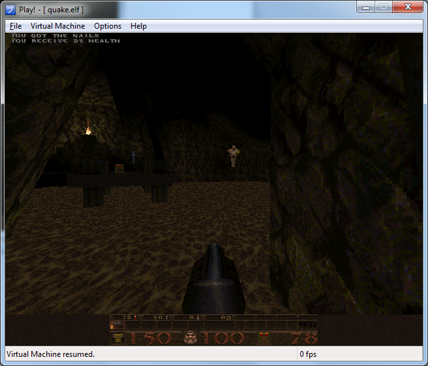Click the large ammo count 78
Viewport: 428px width, 366px height.
click(303, 338)
